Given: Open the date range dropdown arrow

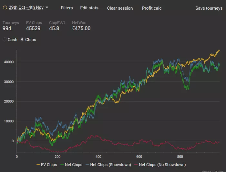Looking at the screenshot, I should click(47, 7).
